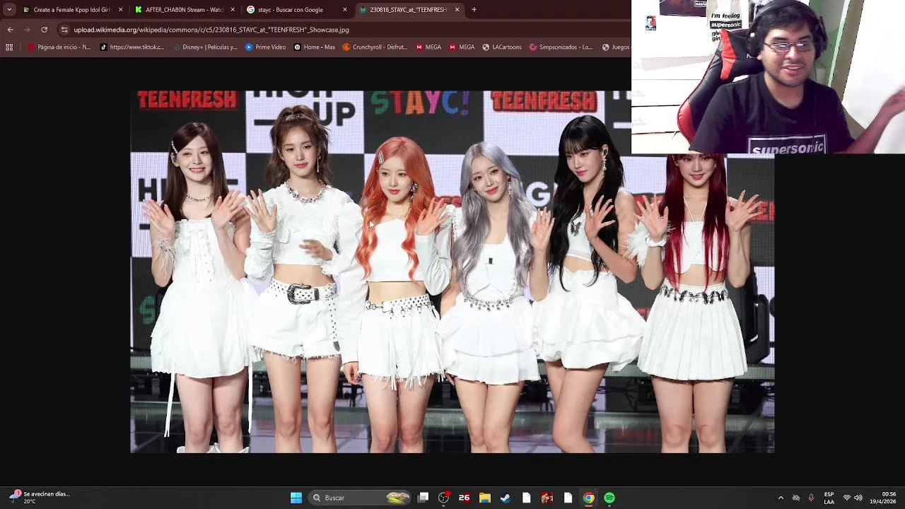
Task: Click the microphone tray icon
Action: pyautogui.click(x=811, y=498)
